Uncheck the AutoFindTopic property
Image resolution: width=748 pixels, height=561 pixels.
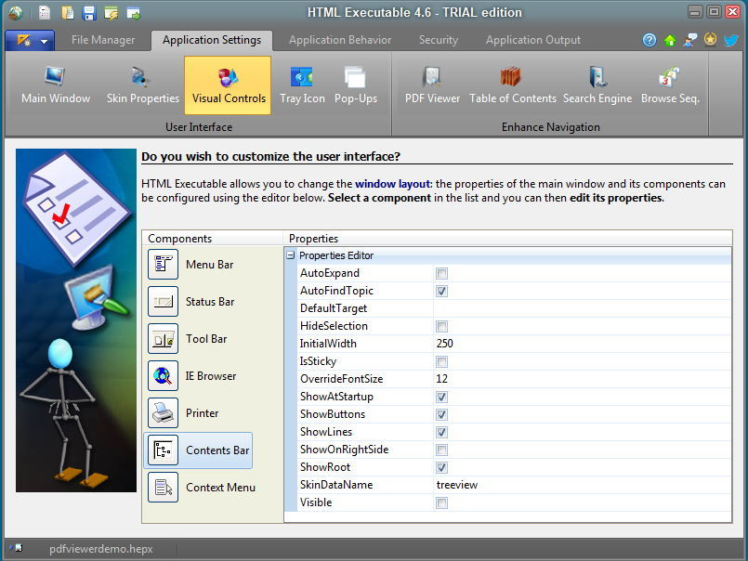tap(442, 291)
